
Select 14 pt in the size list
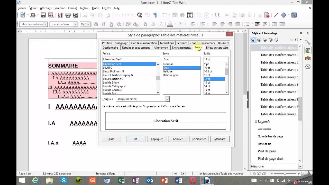pyautogui.click(x=207, y=86)
